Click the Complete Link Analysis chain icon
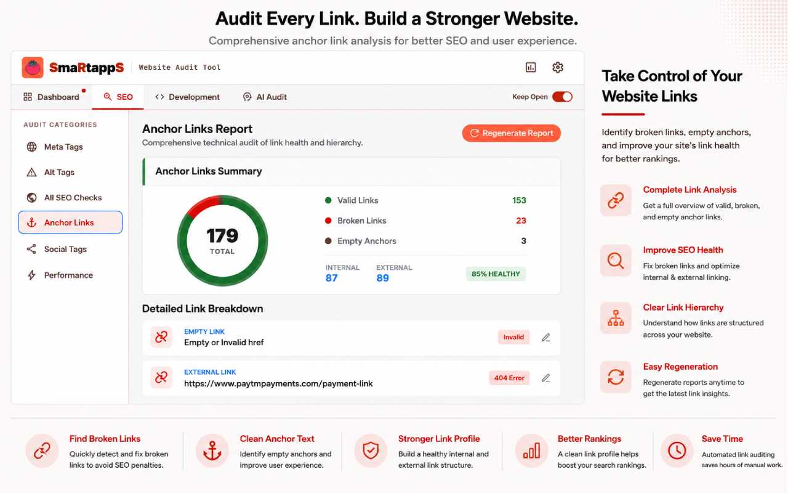This screenshot has width=788, height=493. [x=616, y=200]
